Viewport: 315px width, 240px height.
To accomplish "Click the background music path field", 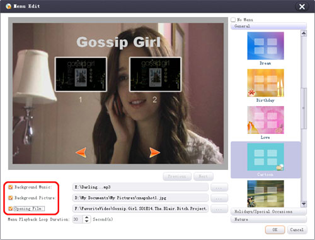I will (140, 187).
